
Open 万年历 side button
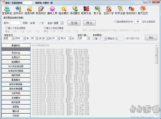coord(16,116)
